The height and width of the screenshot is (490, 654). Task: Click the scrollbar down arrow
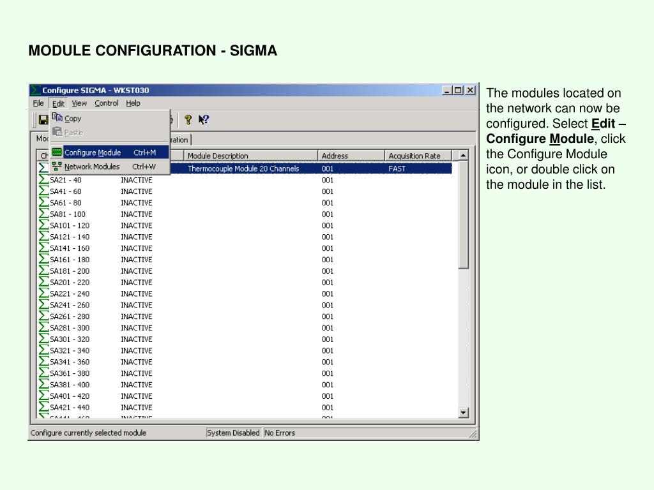[x=463, y=413]
